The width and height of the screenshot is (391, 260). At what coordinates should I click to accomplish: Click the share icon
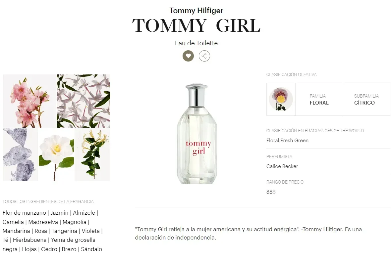[x=204, y=56]
